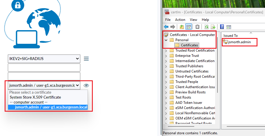This screenshot has width=265, height=136.
Task: Open the jsmorth.admin certificate selection dropdown
Action: tap(44, 85)
